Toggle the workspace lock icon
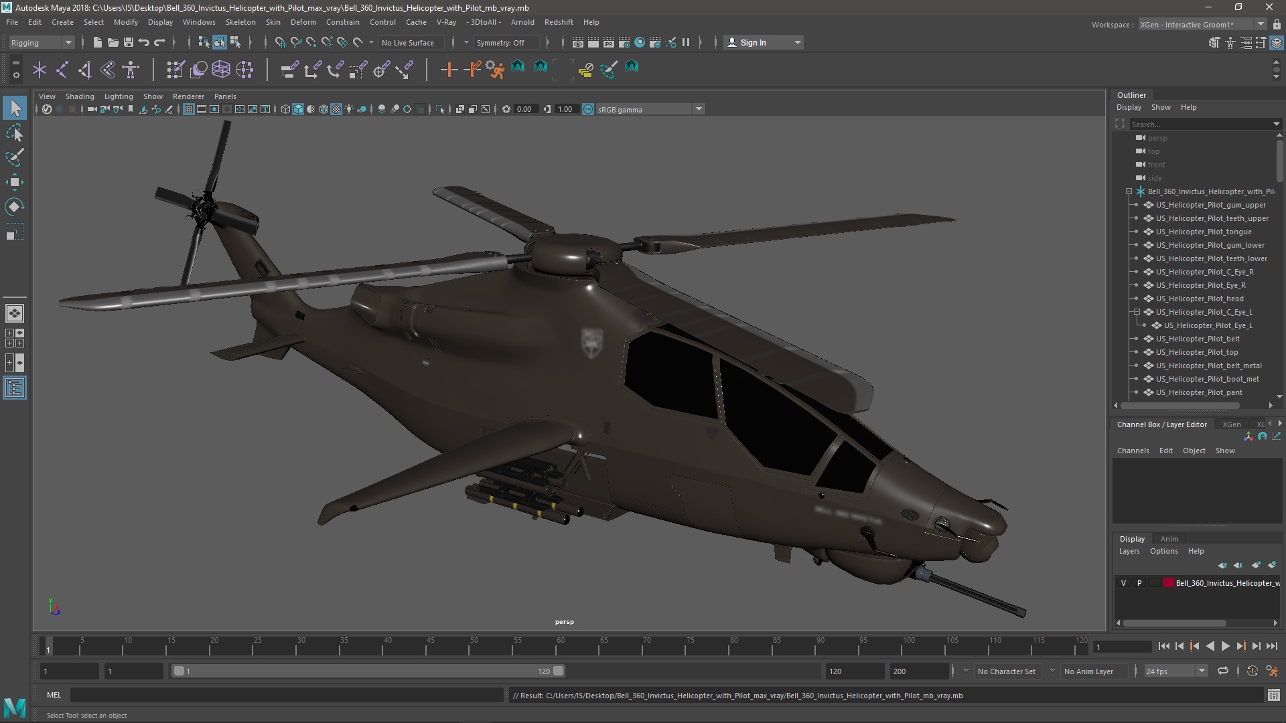The height and width of the screenshot is (723, 1286). pos(1277,24)
